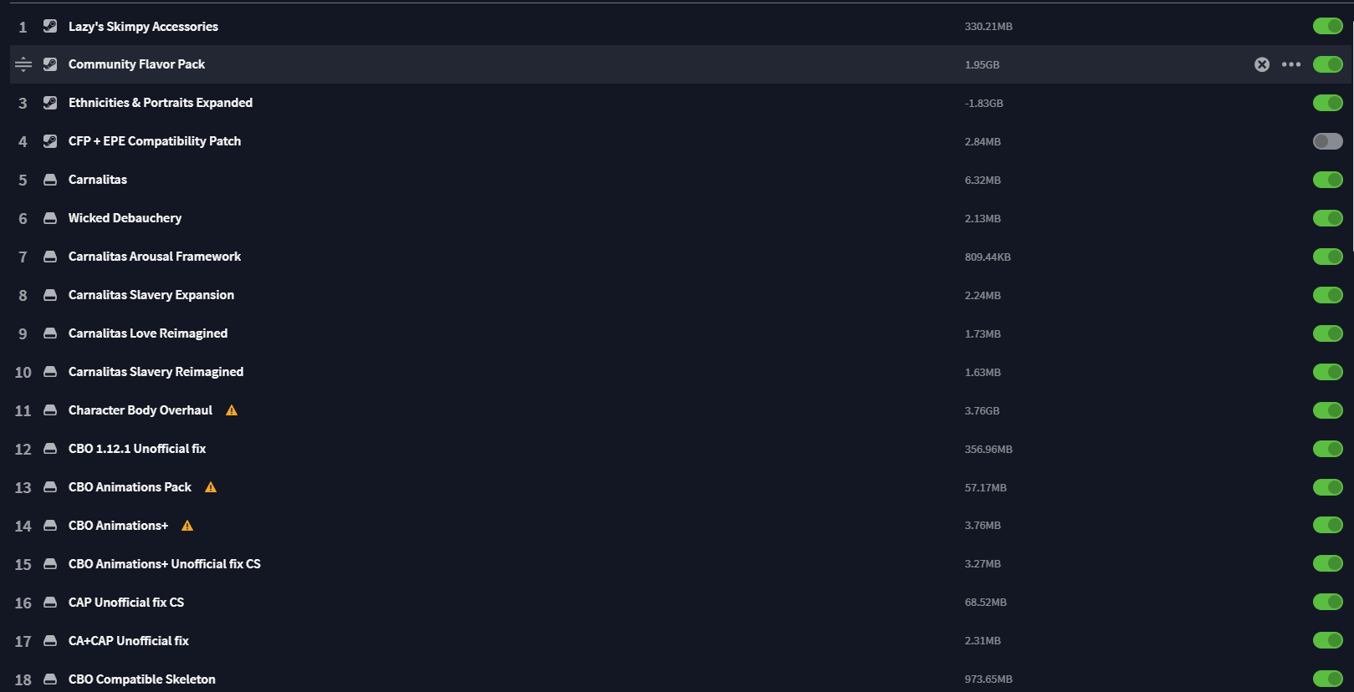This screenshot has height=692, width=1354.
Task: Click the drive icon beside Carnalitas Love Reimagined
Action: click(50, 333)
